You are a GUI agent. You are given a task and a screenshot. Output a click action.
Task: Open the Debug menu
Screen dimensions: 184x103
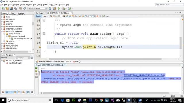coord(39,5)
